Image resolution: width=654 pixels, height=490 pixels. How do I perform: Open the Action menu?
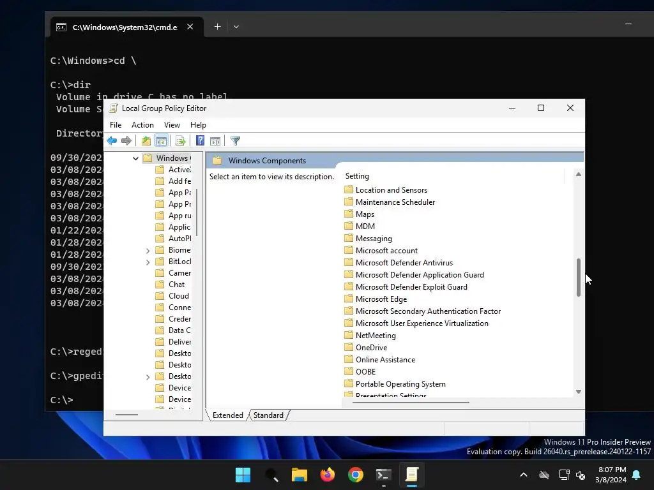[x=142, y=125]
